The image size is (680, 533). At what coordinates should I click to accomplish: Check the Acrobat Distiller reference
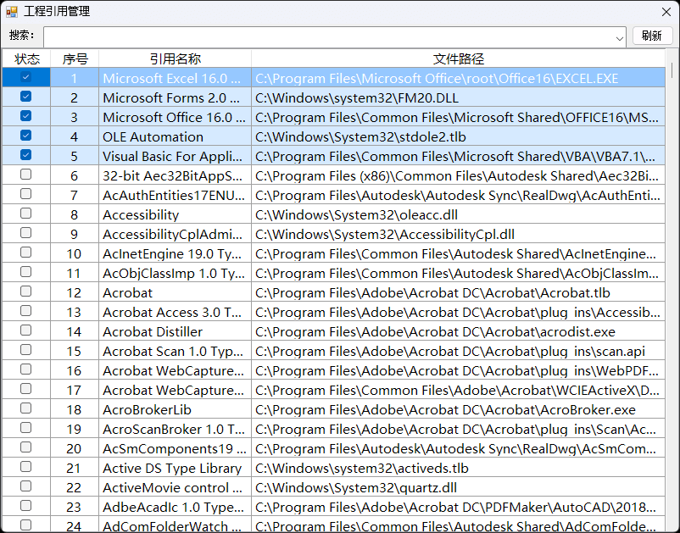click(x=26, y=330)
